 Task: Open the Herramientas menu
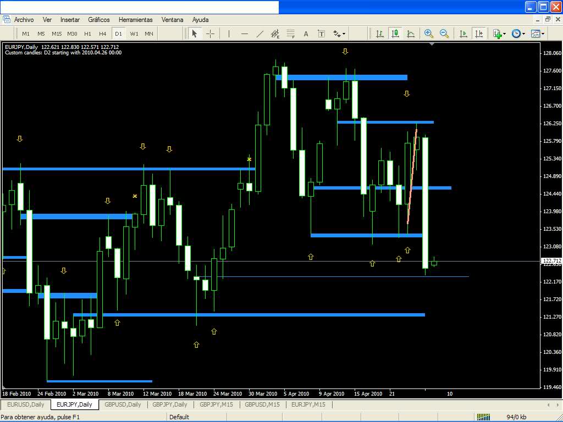click(136, 20)
